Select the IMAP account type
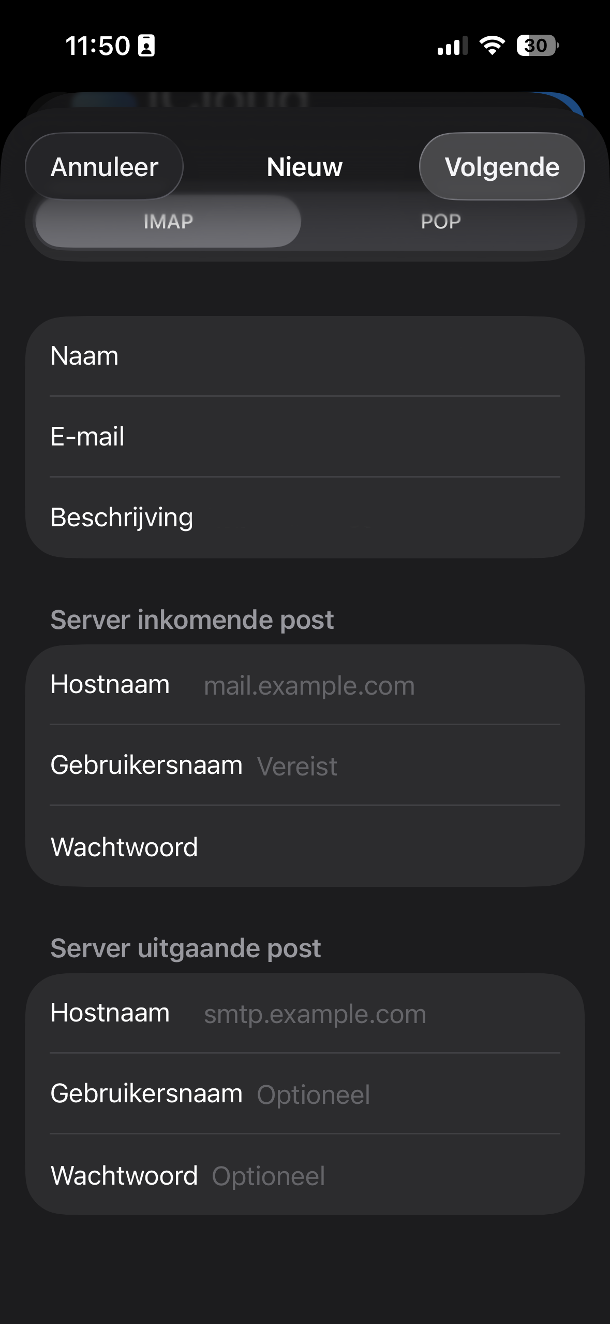 click(168, 222)
